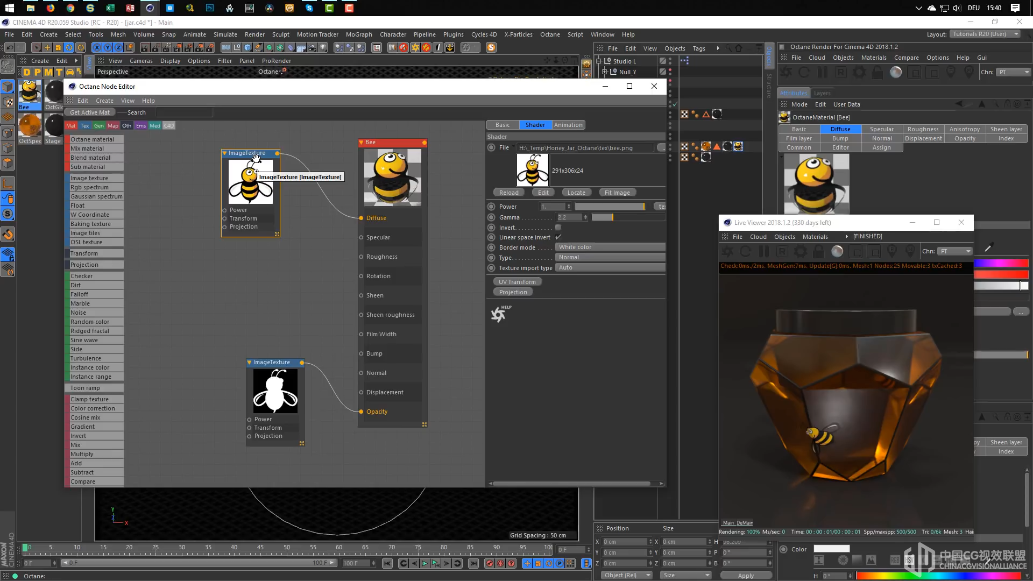
Task: Select the Move tool in main toolbar
Action: pyautogui.click(x=47, y=47)
